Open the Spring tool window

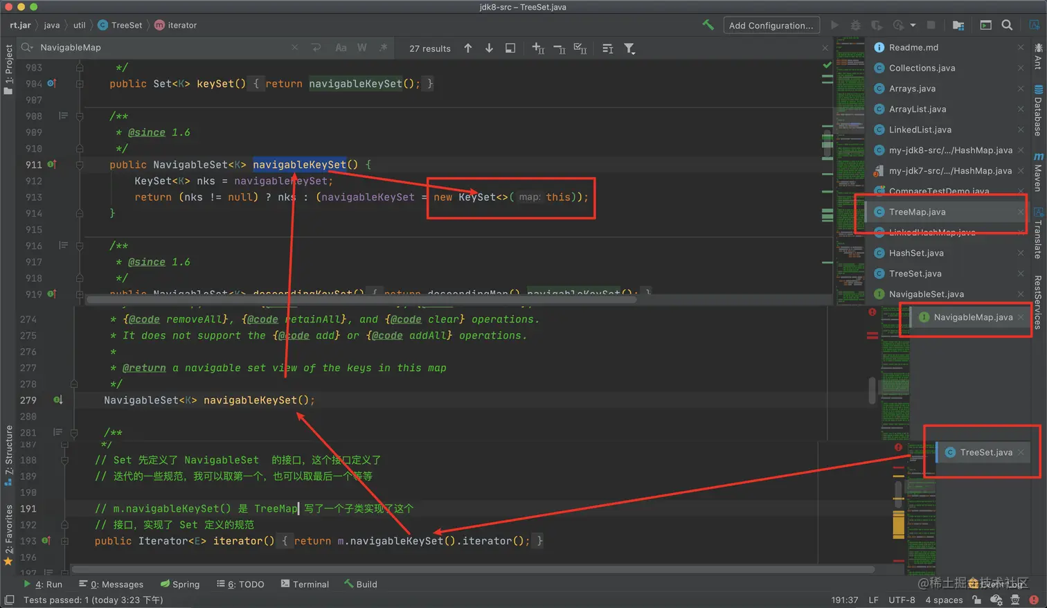pyautogui.click(x=180, y=584)
